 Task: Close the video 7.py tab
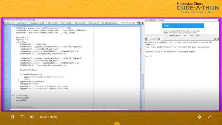25,23
